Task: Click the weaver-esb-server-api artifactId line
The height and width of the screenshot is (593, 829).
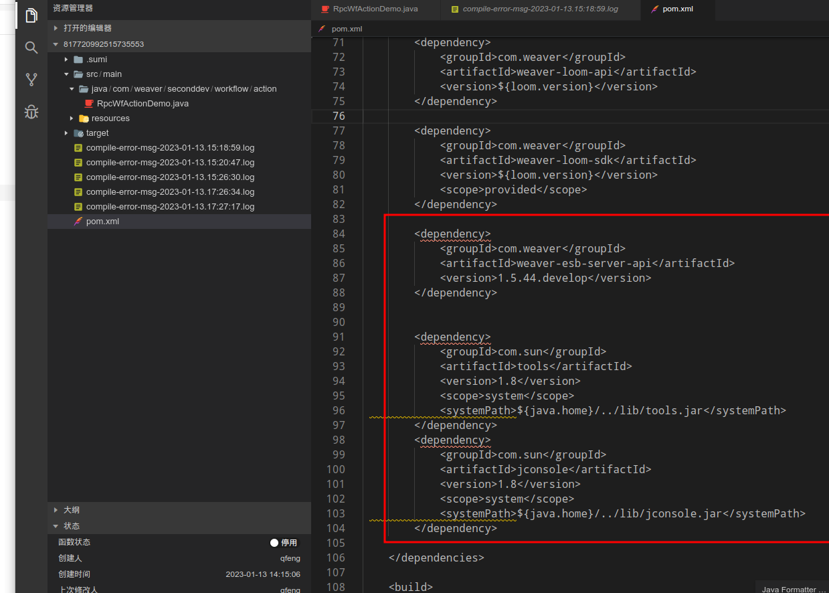Action: (x=587, y=263)
